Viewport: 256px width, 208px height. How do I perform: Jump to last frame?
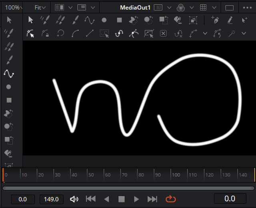pos(152,199)
